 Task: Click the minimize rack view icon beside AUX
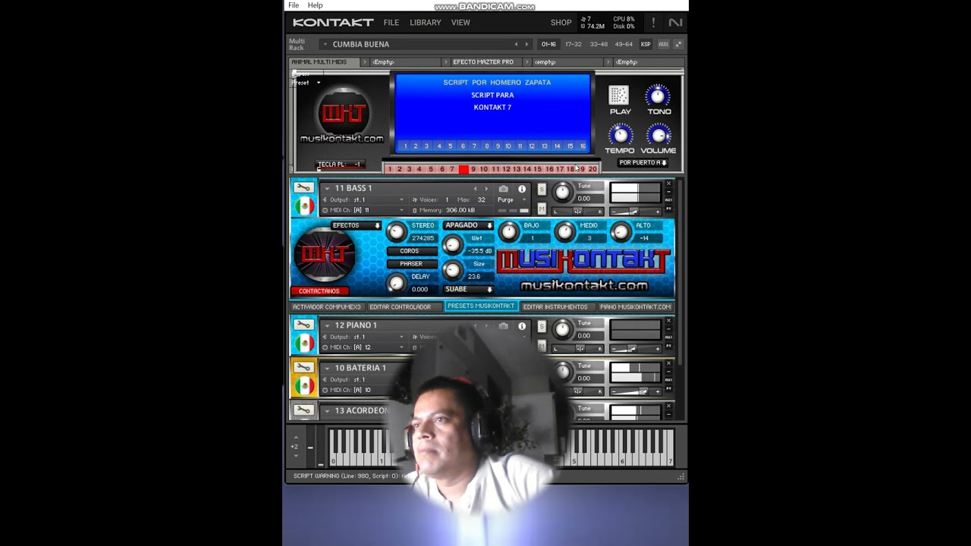click(x=678, y=44)
